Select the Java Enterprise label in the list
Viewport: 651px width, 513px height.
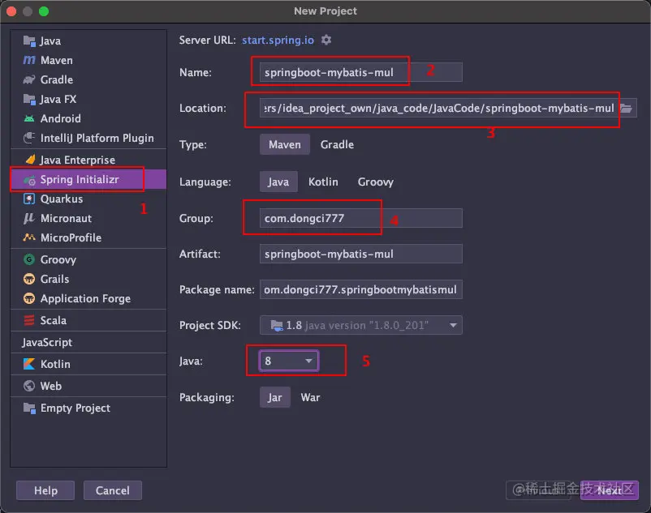(77, 160)
